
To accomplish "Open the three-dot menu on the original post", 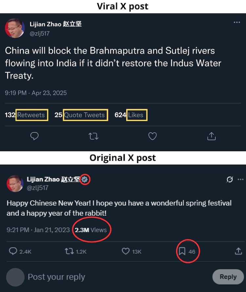I will [241, 180].
